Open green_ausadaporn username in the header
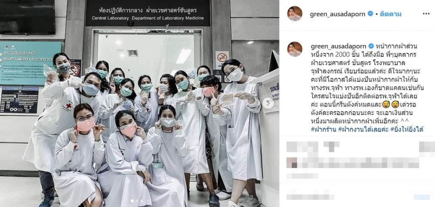The image size is (435, 207). point(337,14)
